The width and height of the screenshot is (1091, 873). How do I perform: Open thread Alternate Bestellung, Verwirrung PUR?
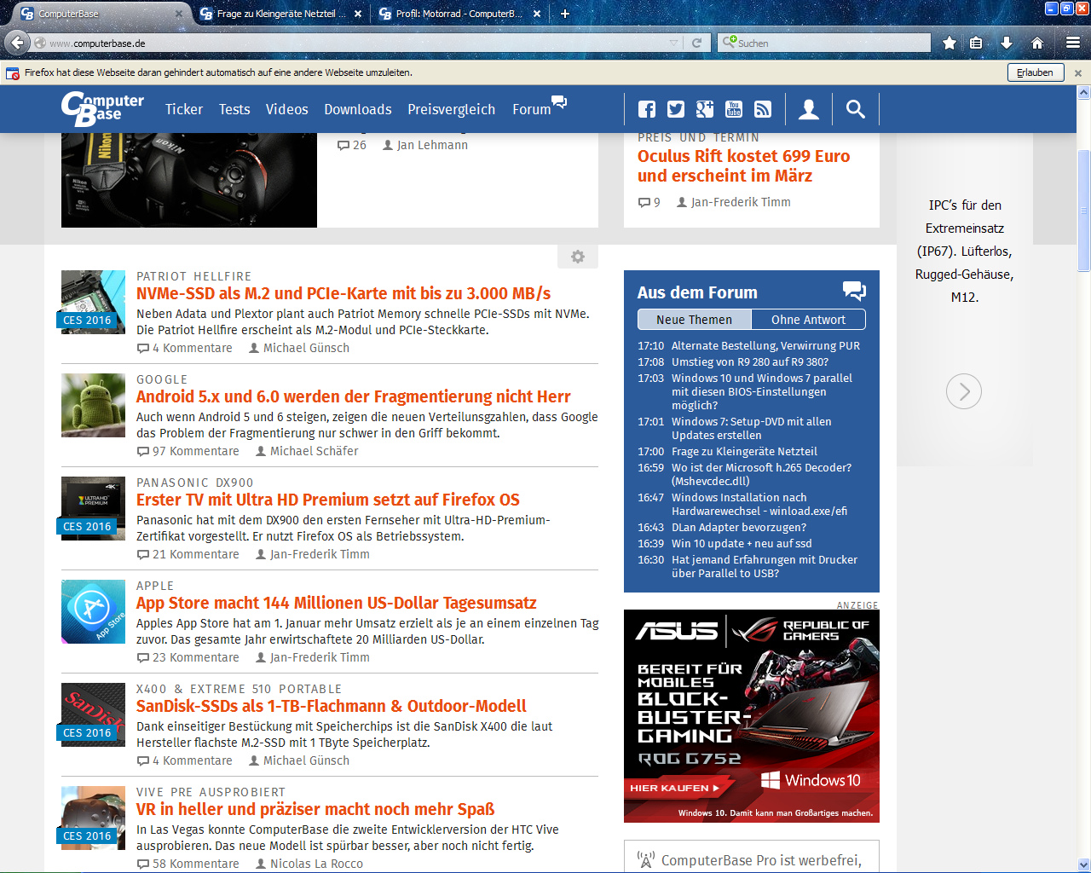[x=765, y=345]
